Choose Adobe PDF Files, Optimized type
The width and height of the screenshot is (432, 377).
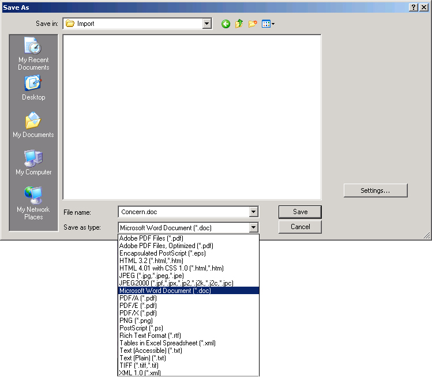(x=189, y=246)
